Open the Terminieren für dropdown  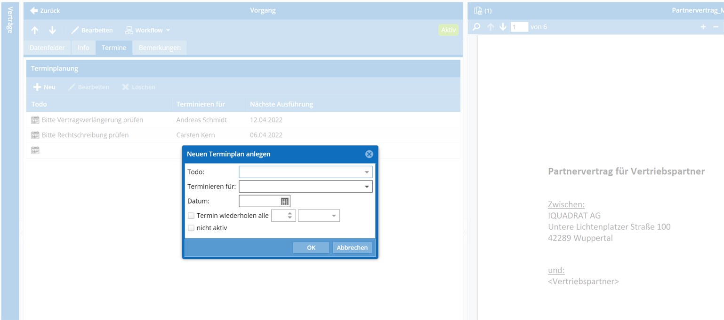point(367,187)
